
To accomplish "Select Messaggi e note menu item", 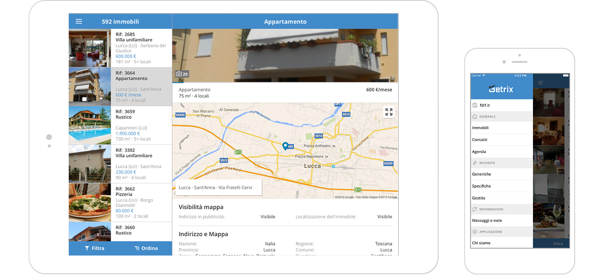I will click(x=487, y=220).
